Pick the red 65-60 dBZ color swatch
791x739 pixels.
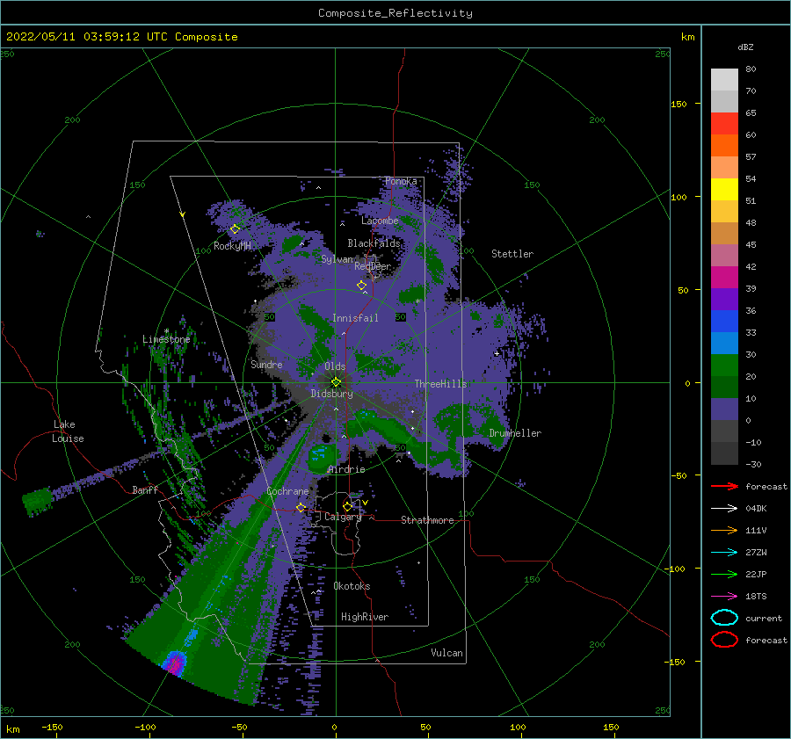tap(724, 124)
